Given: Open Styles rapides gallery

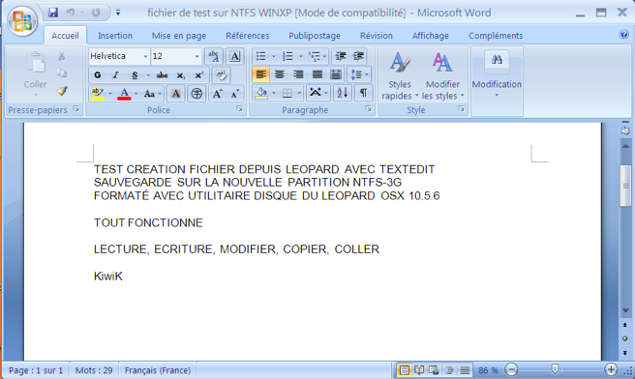Looking at the screenshot, I should 400,75.
